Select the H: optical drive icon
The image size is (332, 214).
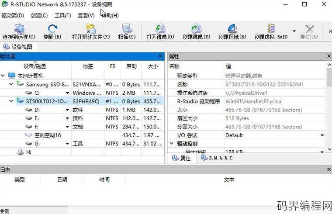21,152
